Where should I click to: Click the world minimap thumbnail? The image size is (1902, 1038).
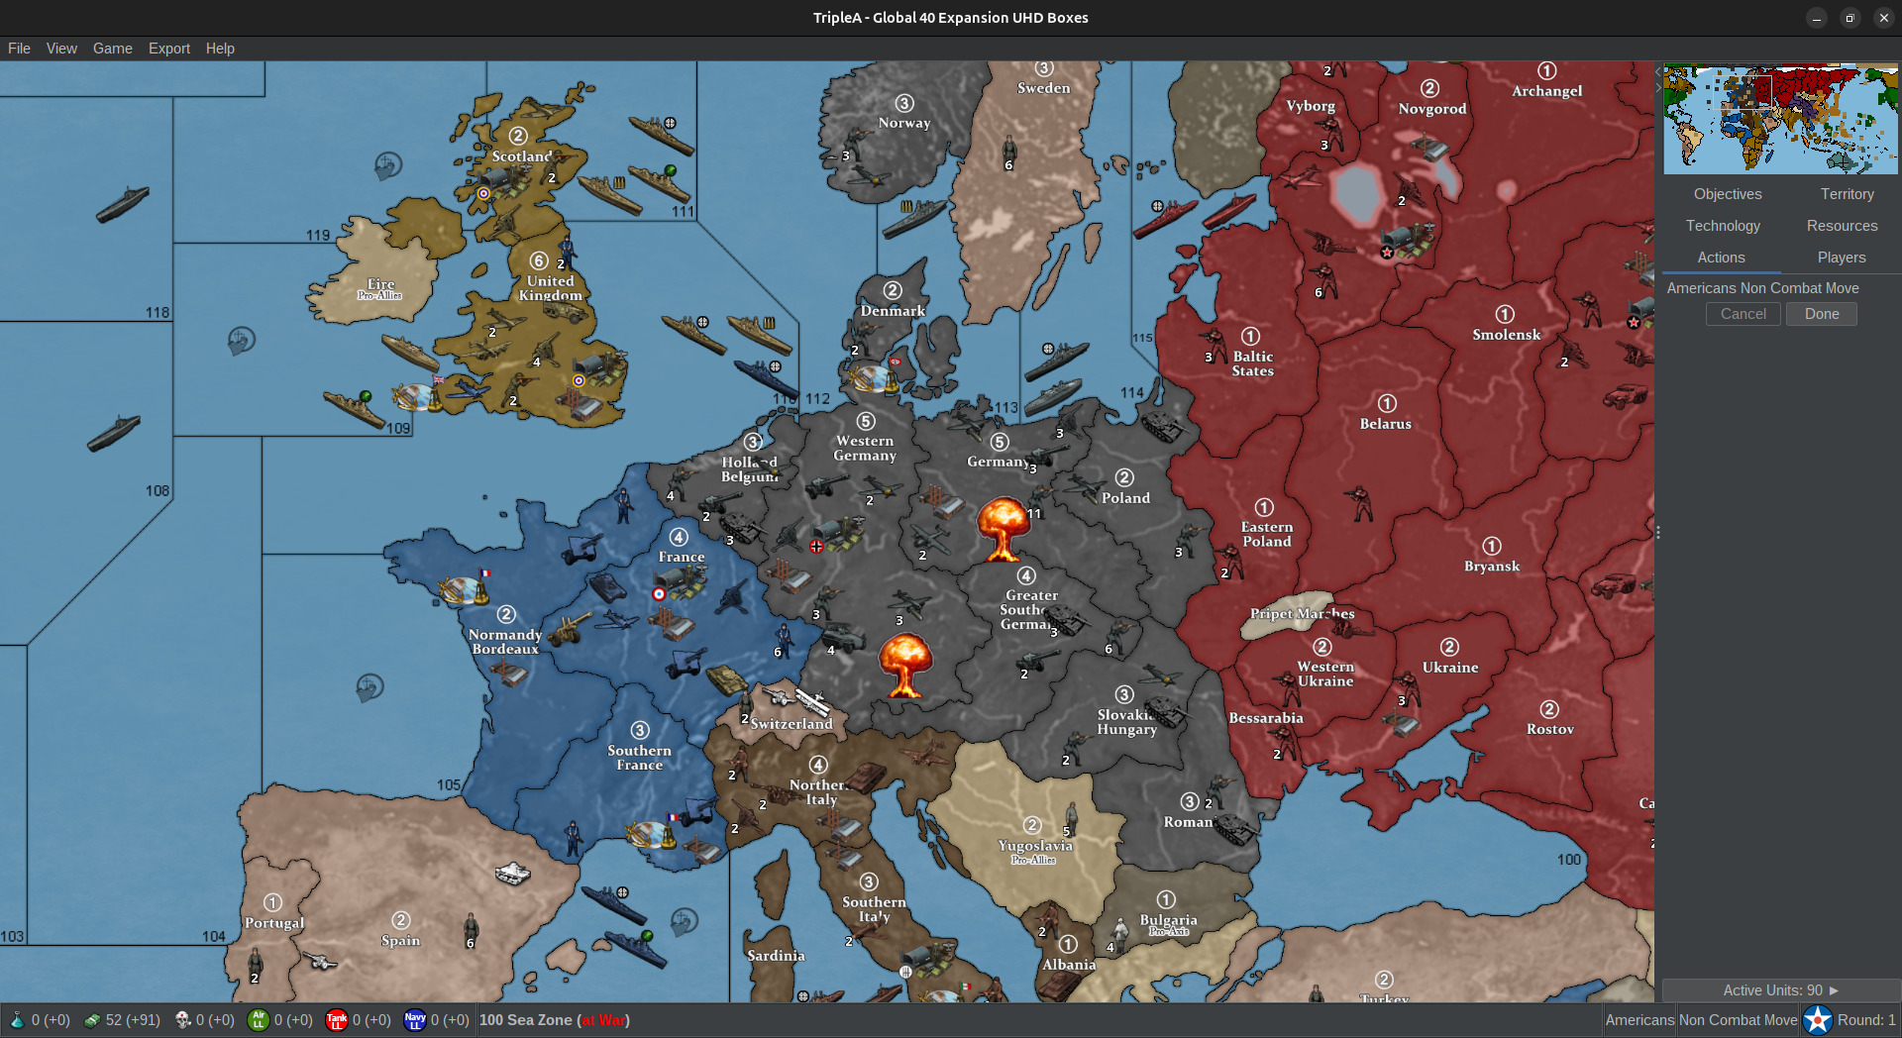[1781, 119]
